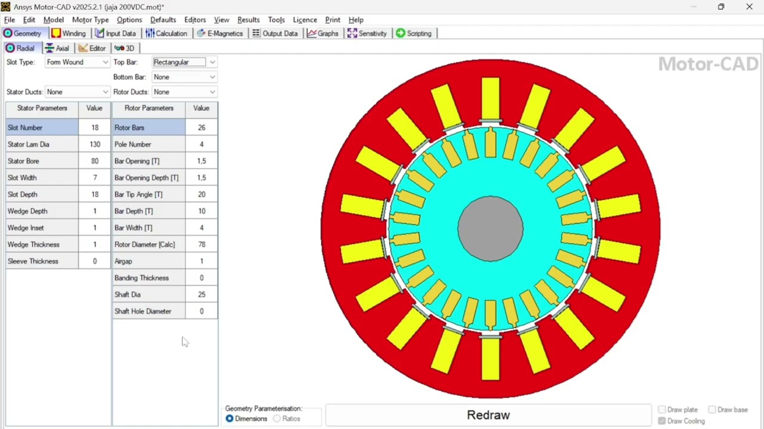Open the Stator Ducts dropdown
The height and width of the screenshot is (429, 764).
point(78,92)
